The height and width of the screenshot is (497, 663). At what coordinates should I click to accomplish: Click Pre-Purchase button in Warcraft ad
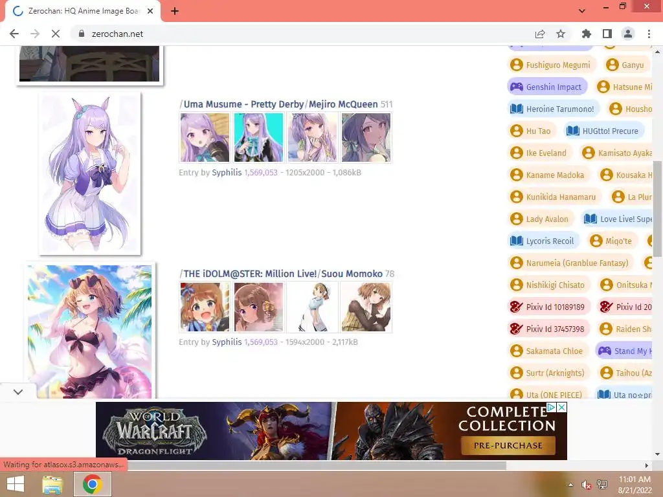click(x=508, y=445)
